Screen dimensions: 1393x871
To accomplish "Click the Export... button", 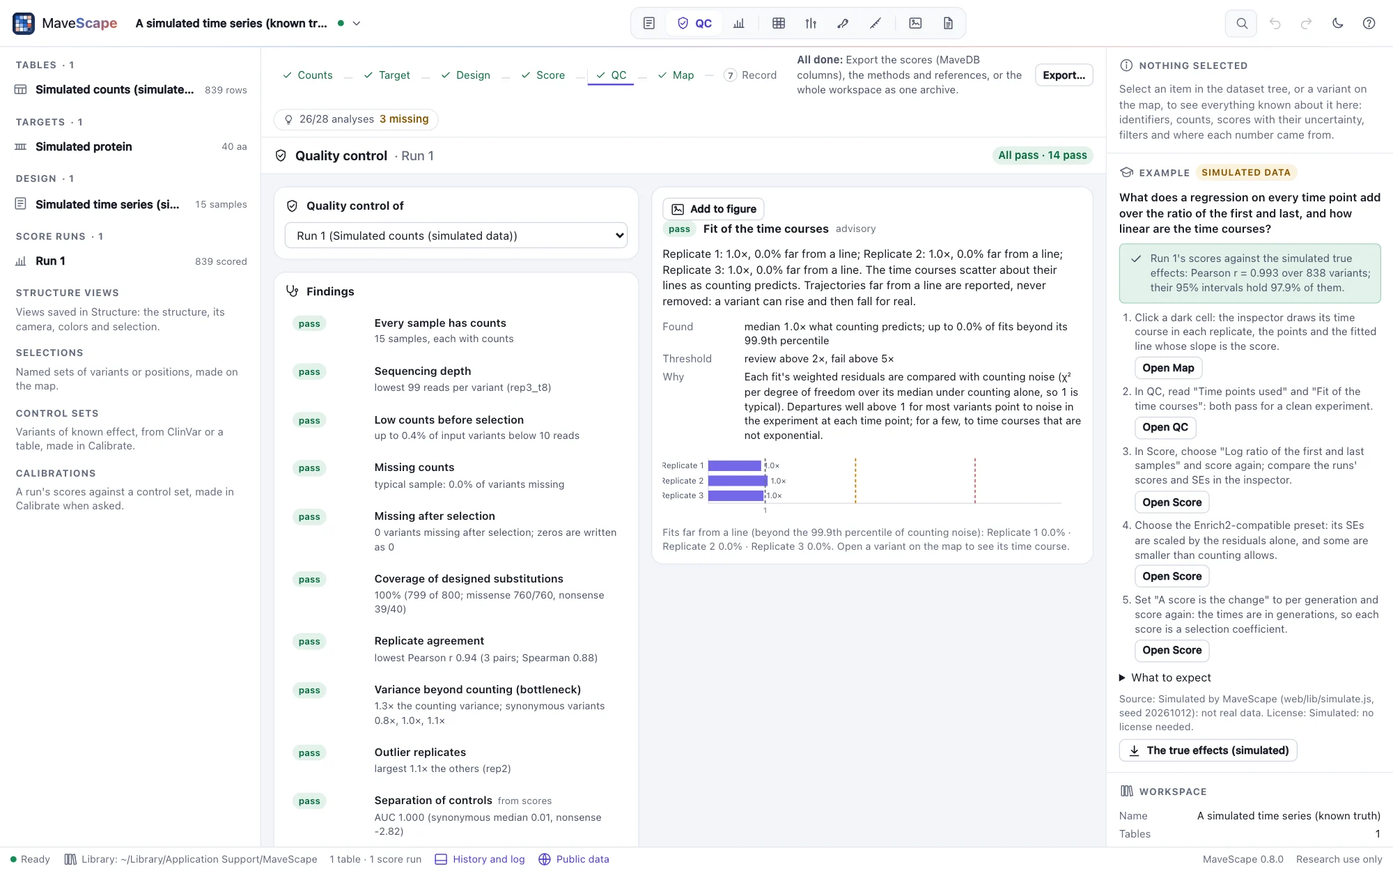I will tap(1064, 75).
